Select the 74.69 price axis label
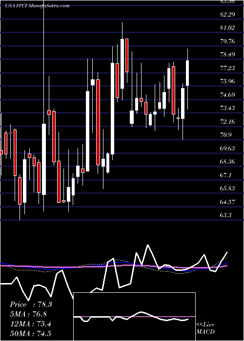 pyautogui.click(x=228, y=95)
